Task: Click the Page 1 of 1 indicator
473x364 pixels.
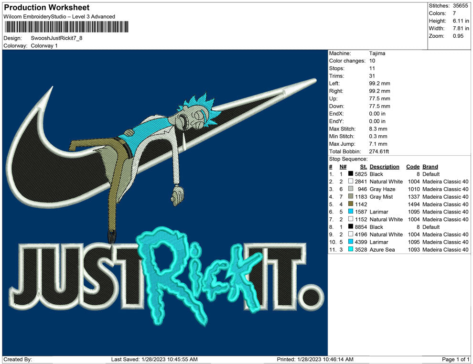Action: (456, 359)
